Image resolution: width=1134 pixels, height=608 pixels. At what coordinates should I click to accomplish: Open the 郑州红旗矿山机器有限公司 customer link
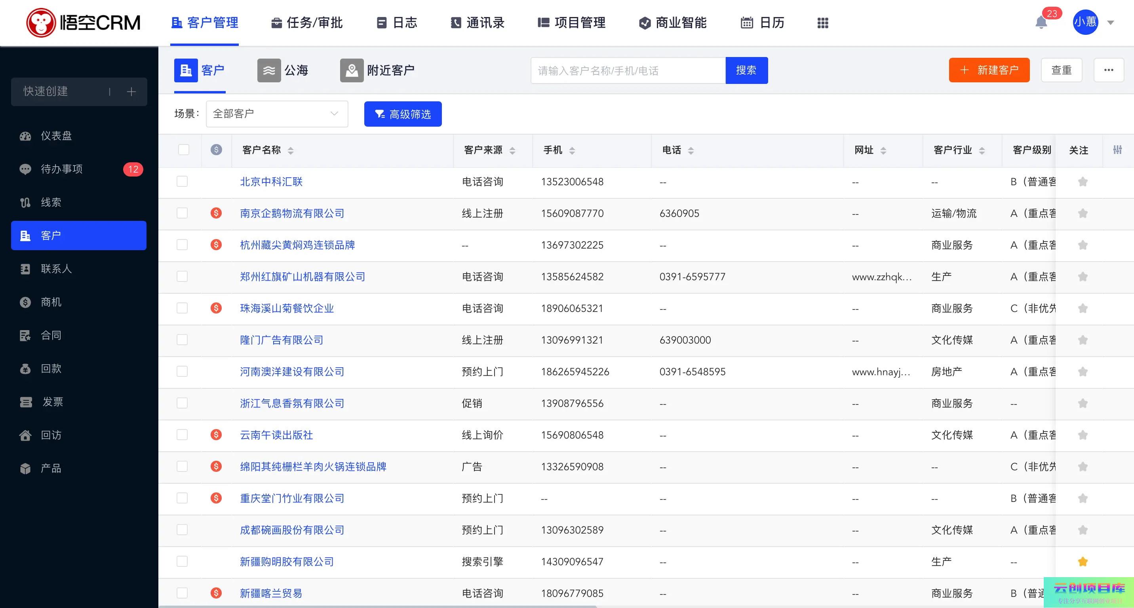303,277
